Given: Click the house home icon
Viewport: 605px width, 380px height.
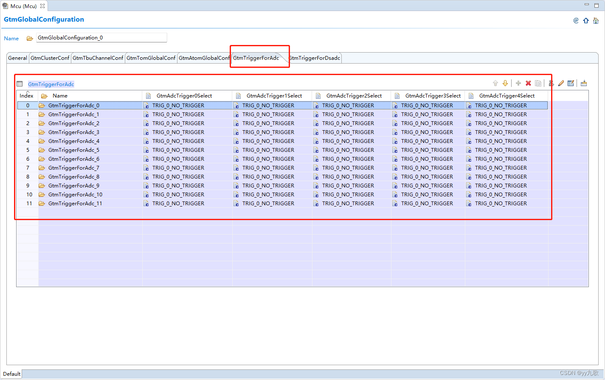Looking at the screenshot, I should (596, 20).
